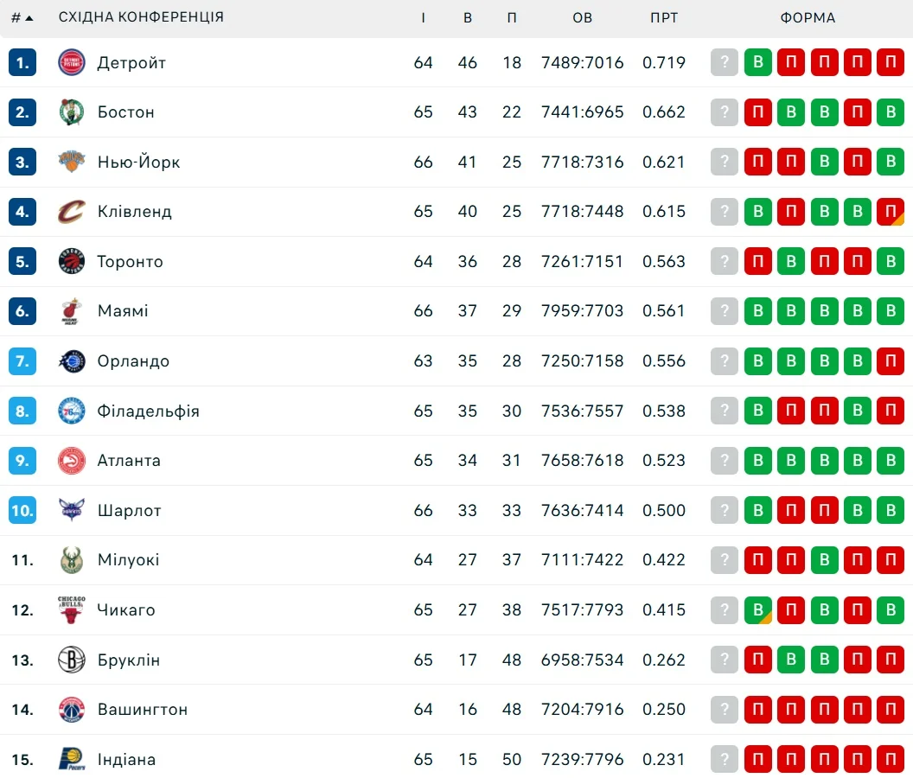This screenshot has height=778, width=913.
Task: Click Miami's last green В form badge
Action: pos(890,311)
